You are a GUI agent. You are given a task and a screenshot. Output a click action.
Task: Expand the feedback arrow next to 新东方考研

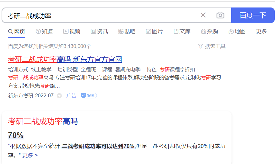59,96
